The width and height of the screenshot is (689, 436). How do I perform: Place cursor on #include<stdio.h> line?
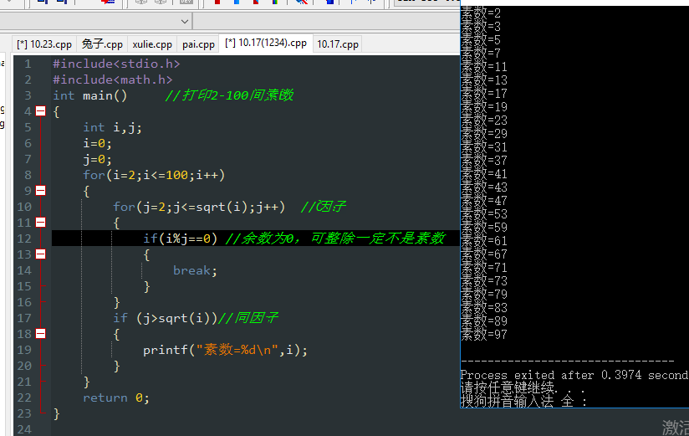(116, 64)
